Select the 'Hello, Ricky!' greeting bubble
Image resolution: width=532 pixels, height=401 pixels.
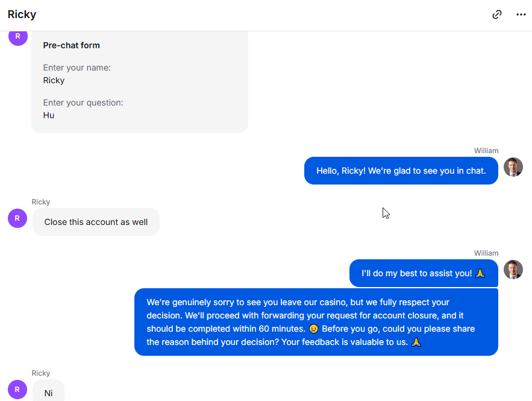(401, 171)
